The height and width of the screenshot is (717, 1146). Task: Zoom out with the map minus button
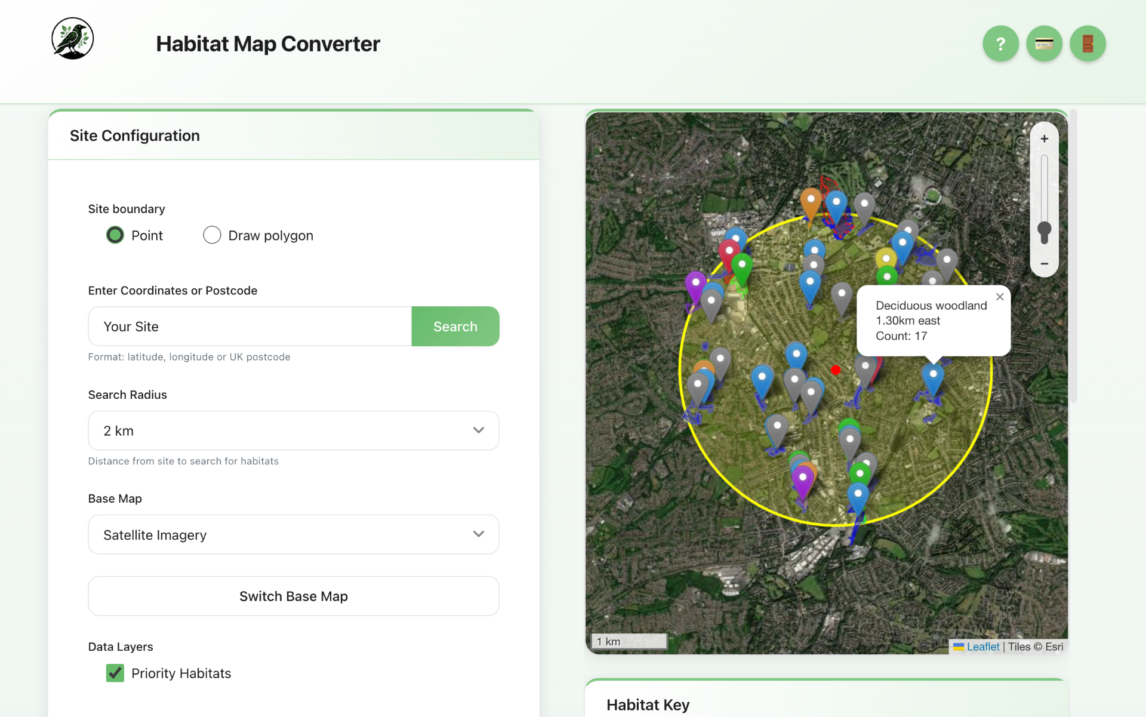click(x=1044, y=263)
